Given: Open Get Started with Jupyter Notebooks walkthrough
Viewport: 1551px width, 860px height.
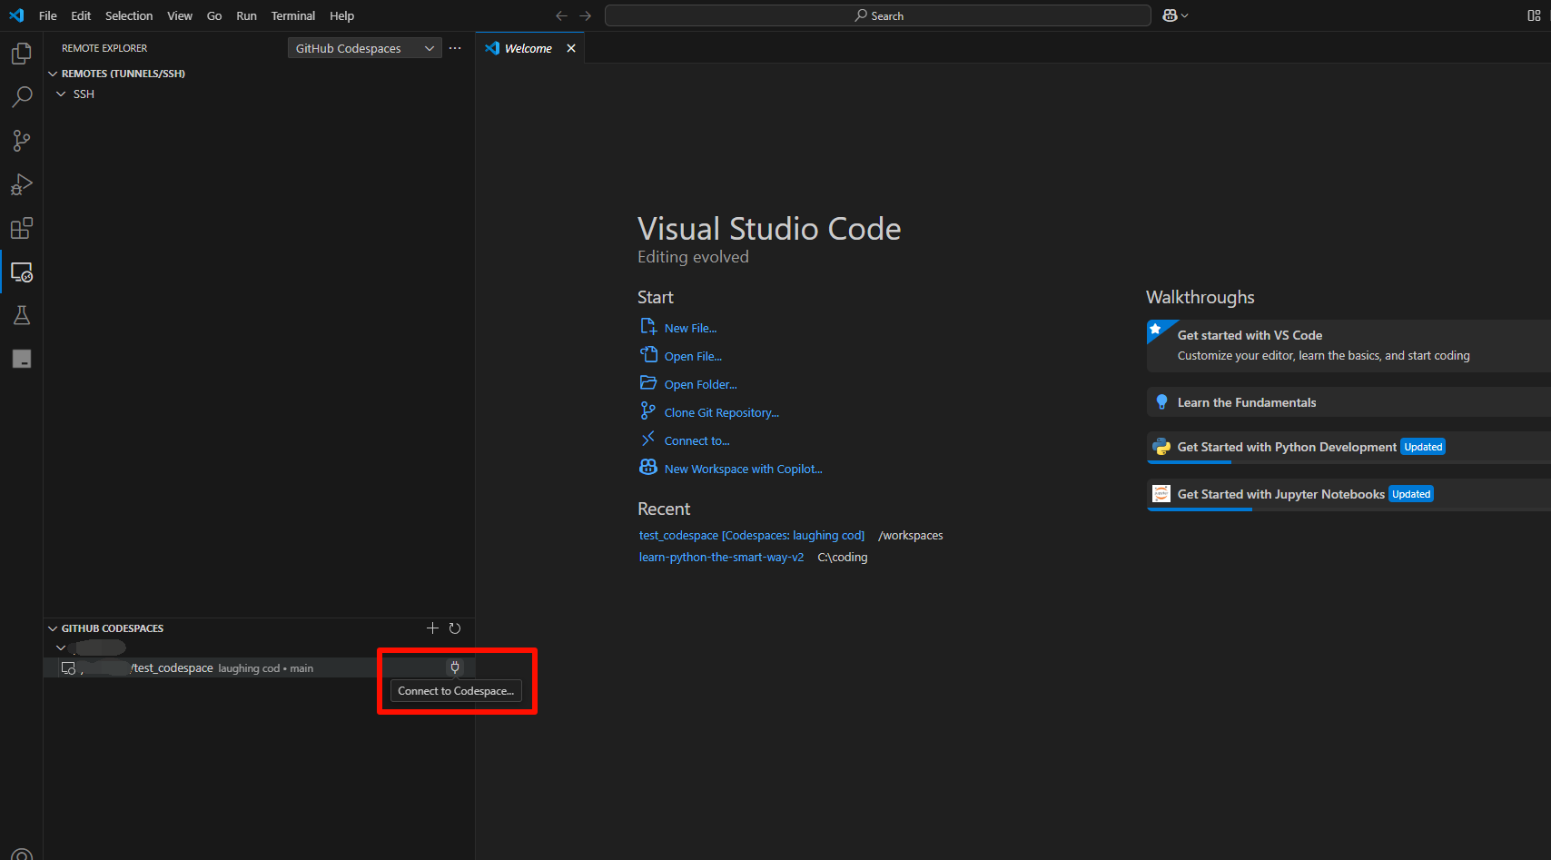Looking at the screenshot, I should 1348,495.
